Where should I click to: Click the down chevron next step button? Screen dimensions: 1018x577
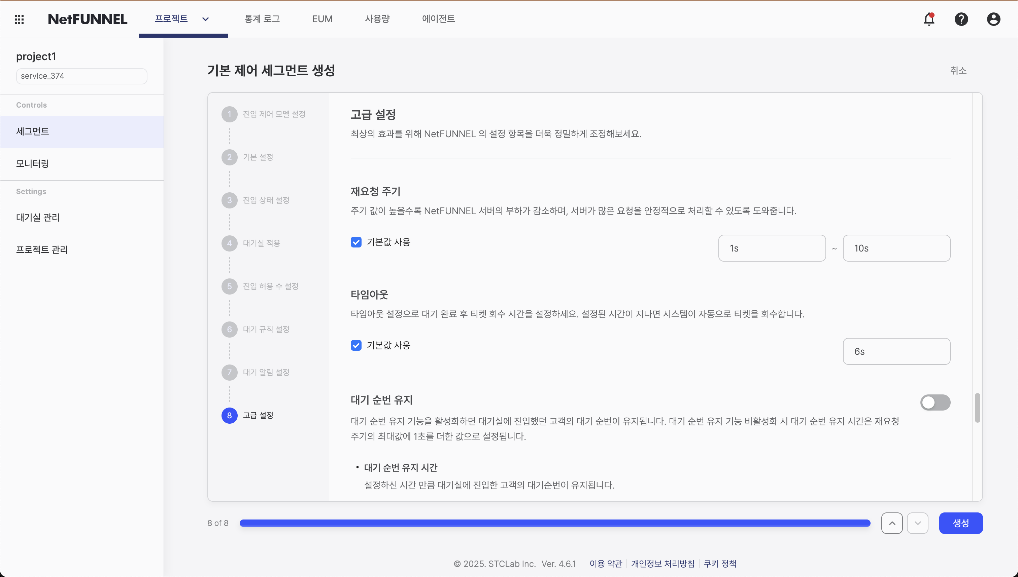[x=917, y=523]
